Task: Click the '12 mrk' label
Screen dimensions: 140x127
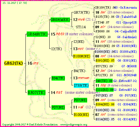Action: tap(79, 19)
